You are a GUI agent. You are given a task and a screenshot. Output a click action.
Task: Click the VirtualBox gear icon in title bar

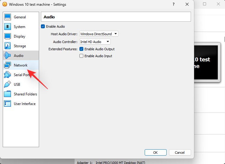coord(5,4)
